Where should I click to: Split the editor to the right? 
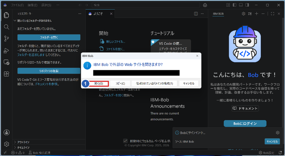pyautogui.click(x=196, y=14)
